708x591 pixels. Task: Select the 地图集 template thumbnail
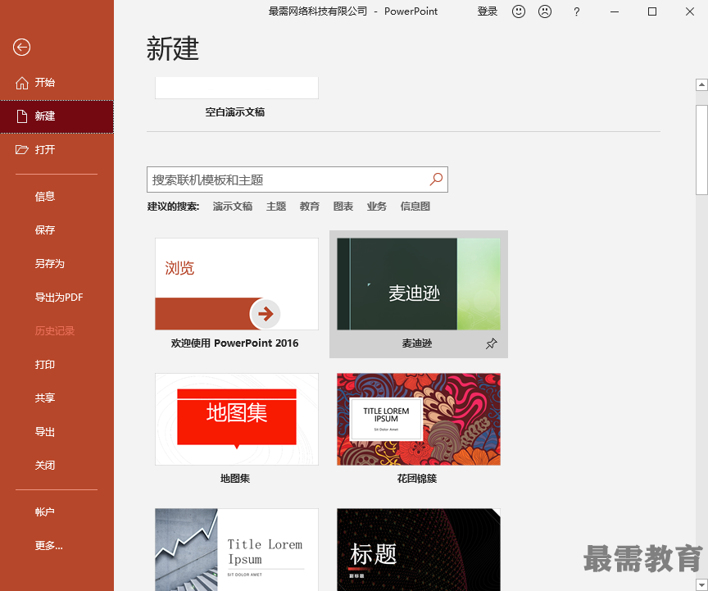tap(237, 419)
